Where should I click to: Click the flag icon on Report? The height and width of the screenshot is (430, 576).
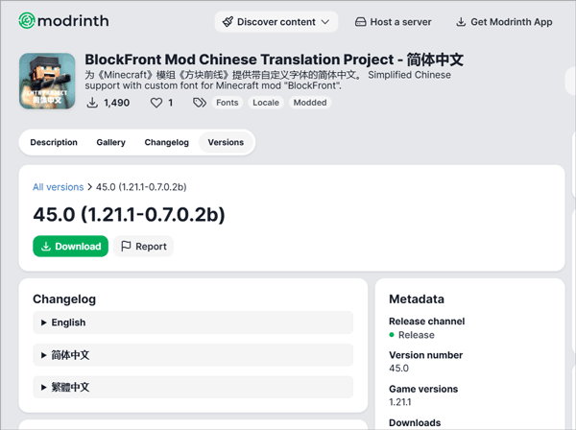pyautogui.click(x=126, y=246)
